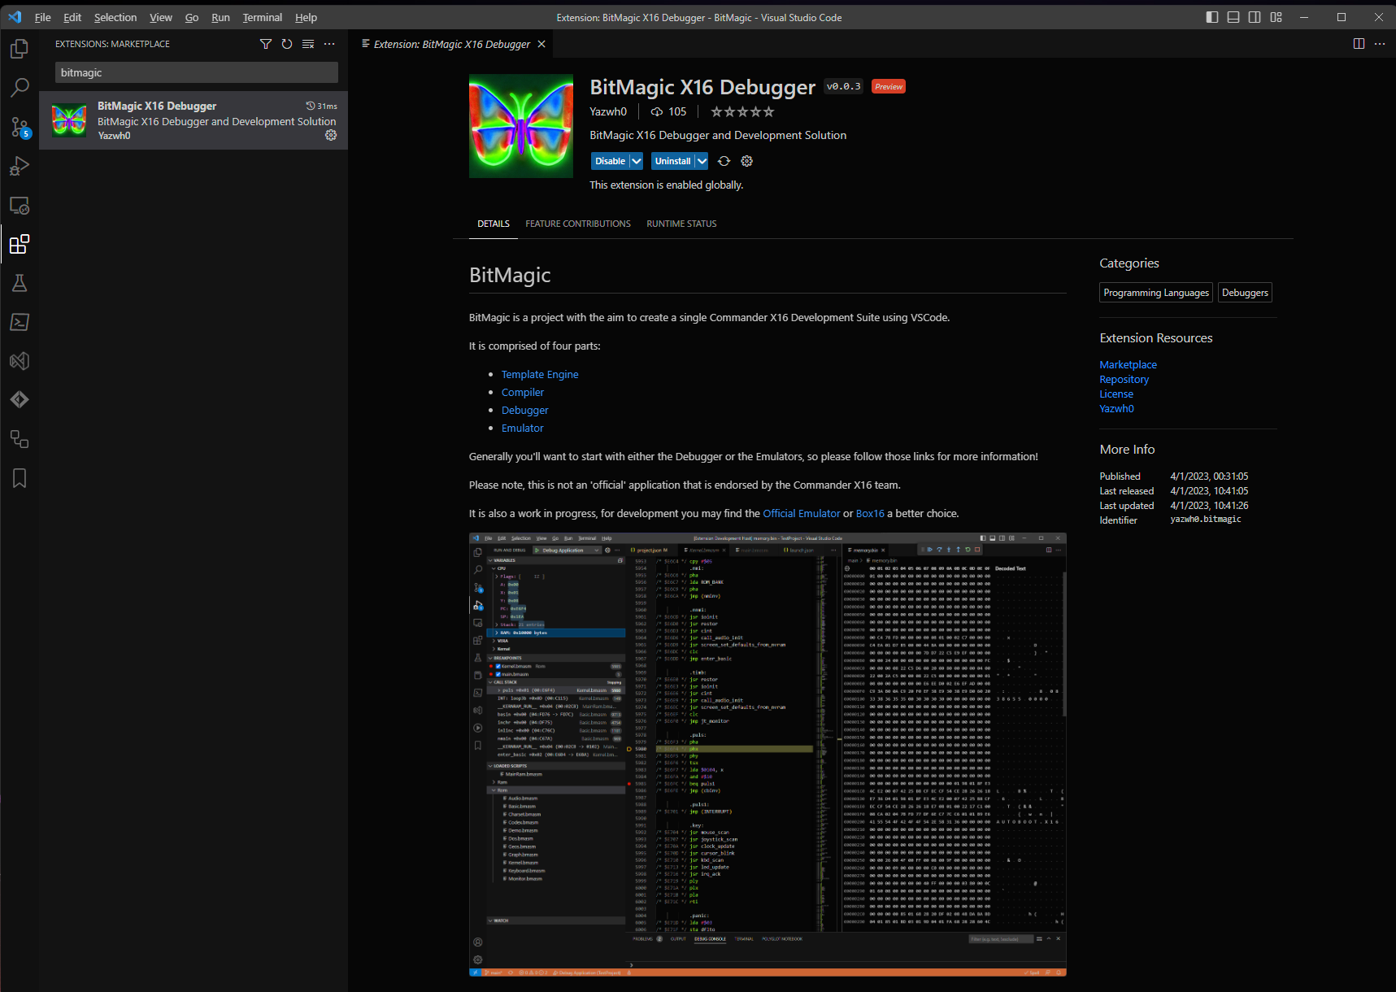This screenshot has height=992, width=1396.
Task: Switch to Feature Contributions tab
Action: point(578,224)
